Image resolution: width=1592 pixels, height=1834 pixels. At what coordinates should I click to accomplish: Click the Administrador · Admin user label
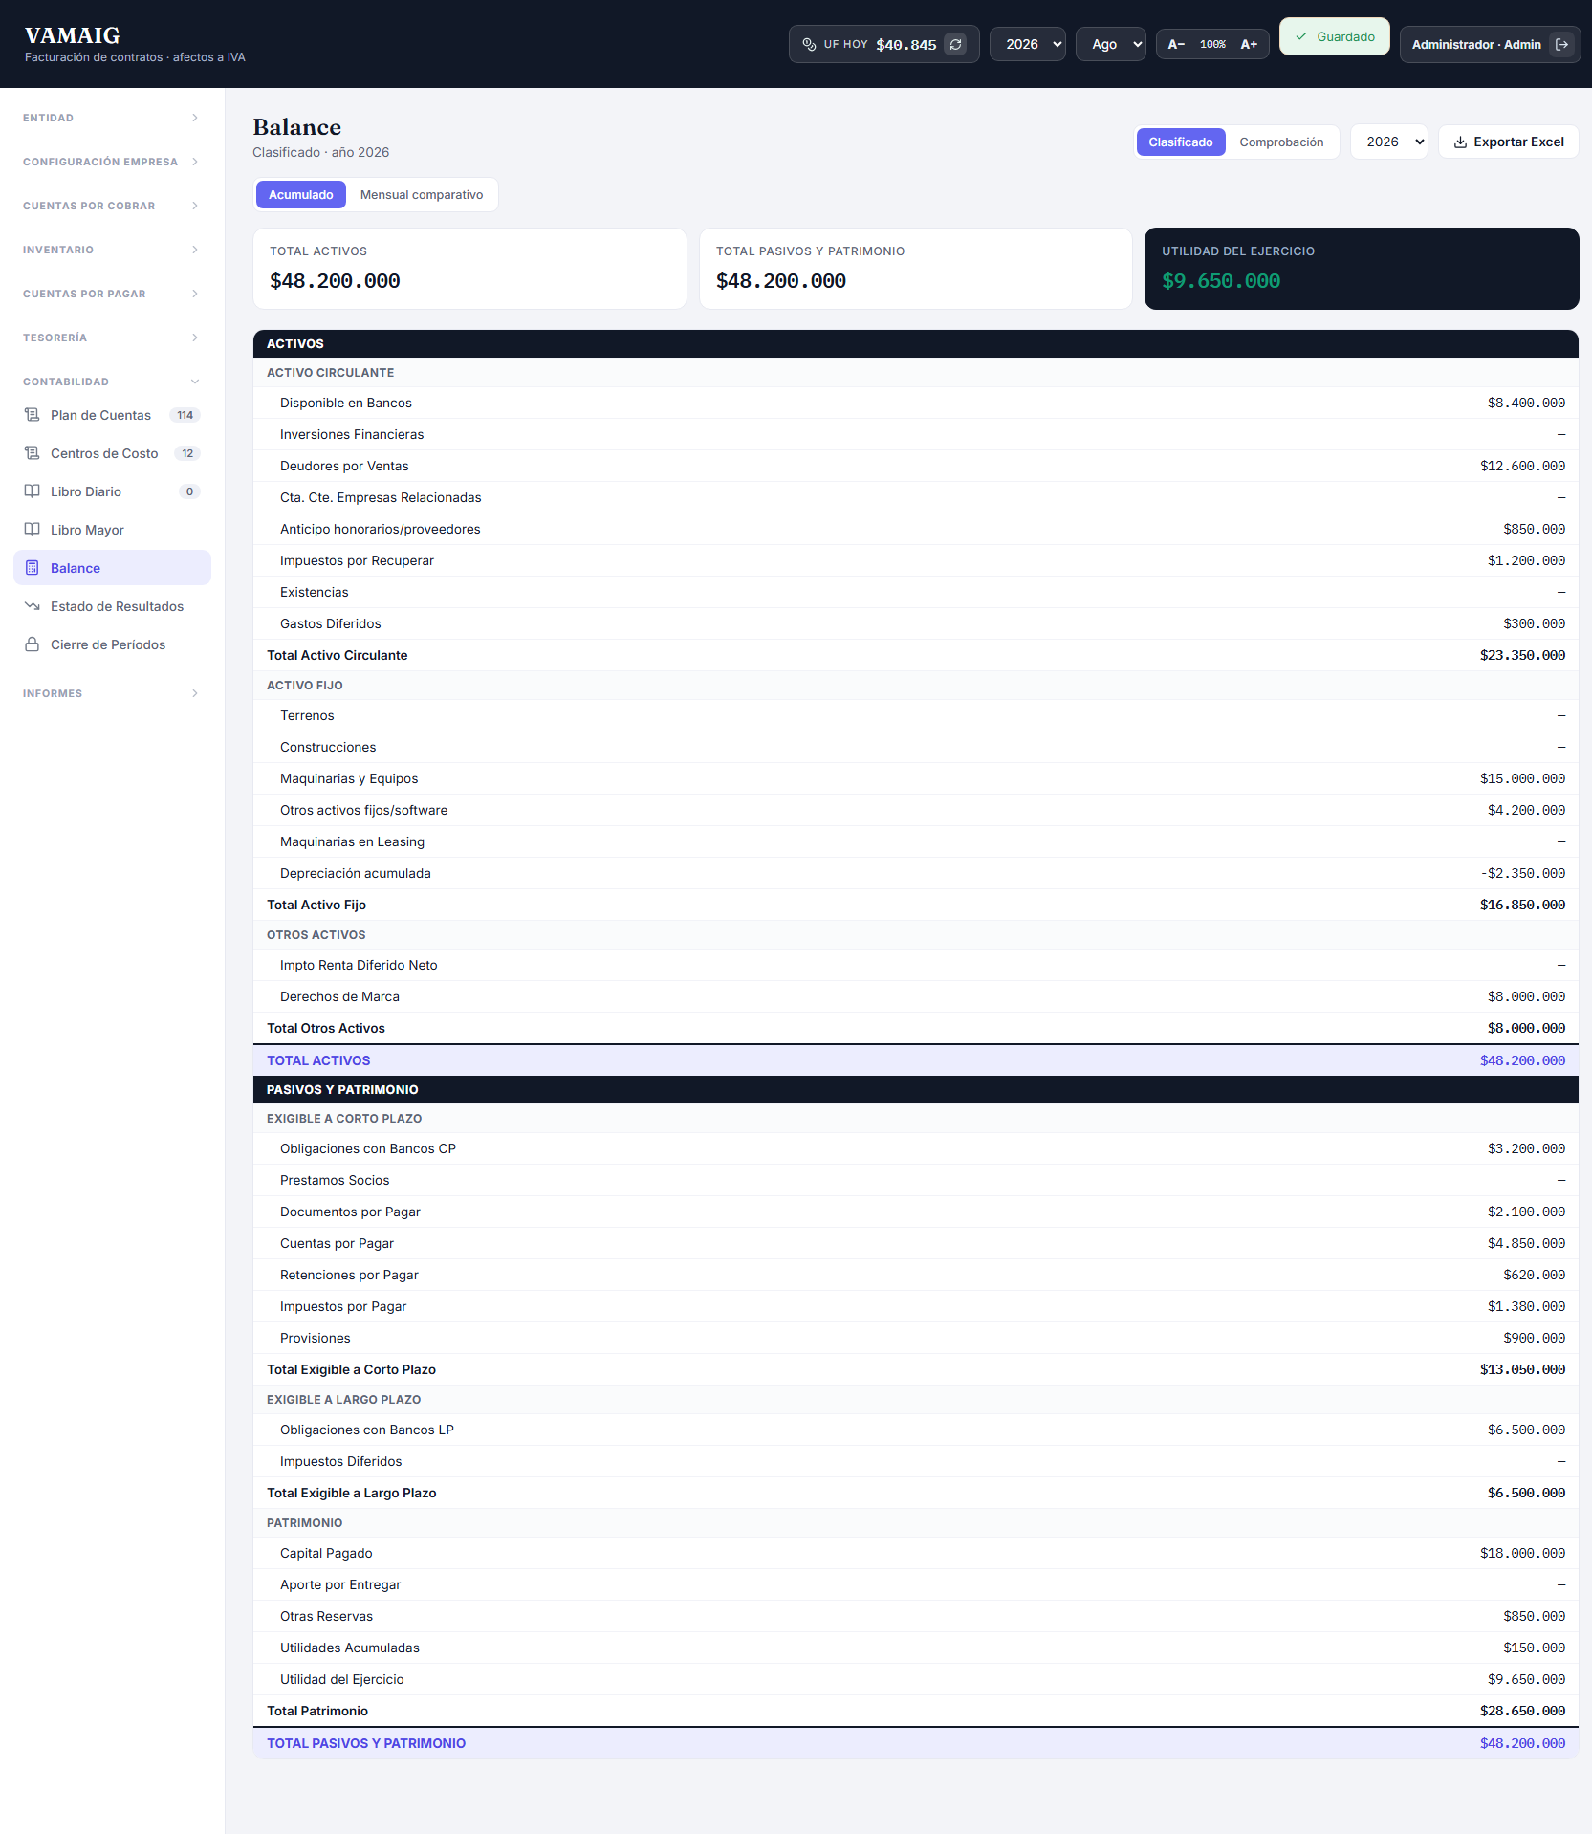pos(1476,44)
